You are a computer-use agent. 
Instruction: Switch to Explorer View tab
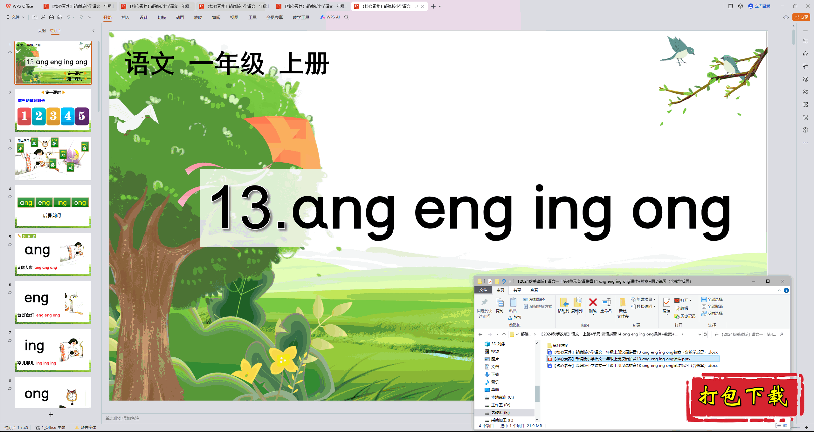(534, 290)
